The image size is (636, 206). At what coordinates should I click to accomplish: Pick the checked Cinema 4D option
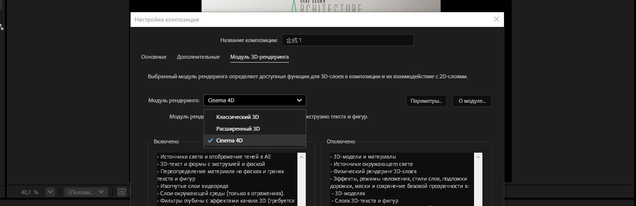tap(255, 140)
